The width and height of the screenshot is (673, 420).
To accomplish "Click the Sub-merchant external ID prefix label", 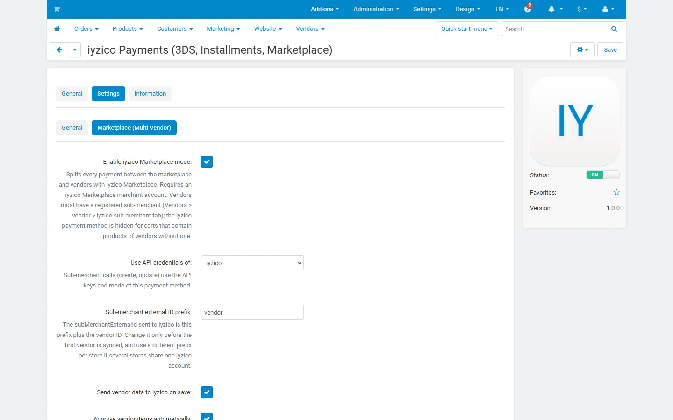I will [x=149, y=312].
